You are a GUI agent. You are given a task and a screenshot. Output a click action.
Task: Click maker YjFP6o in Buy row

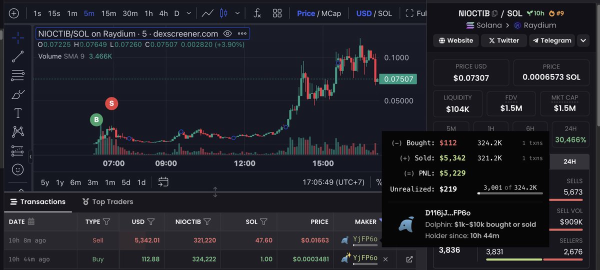(x=365, y=258)
